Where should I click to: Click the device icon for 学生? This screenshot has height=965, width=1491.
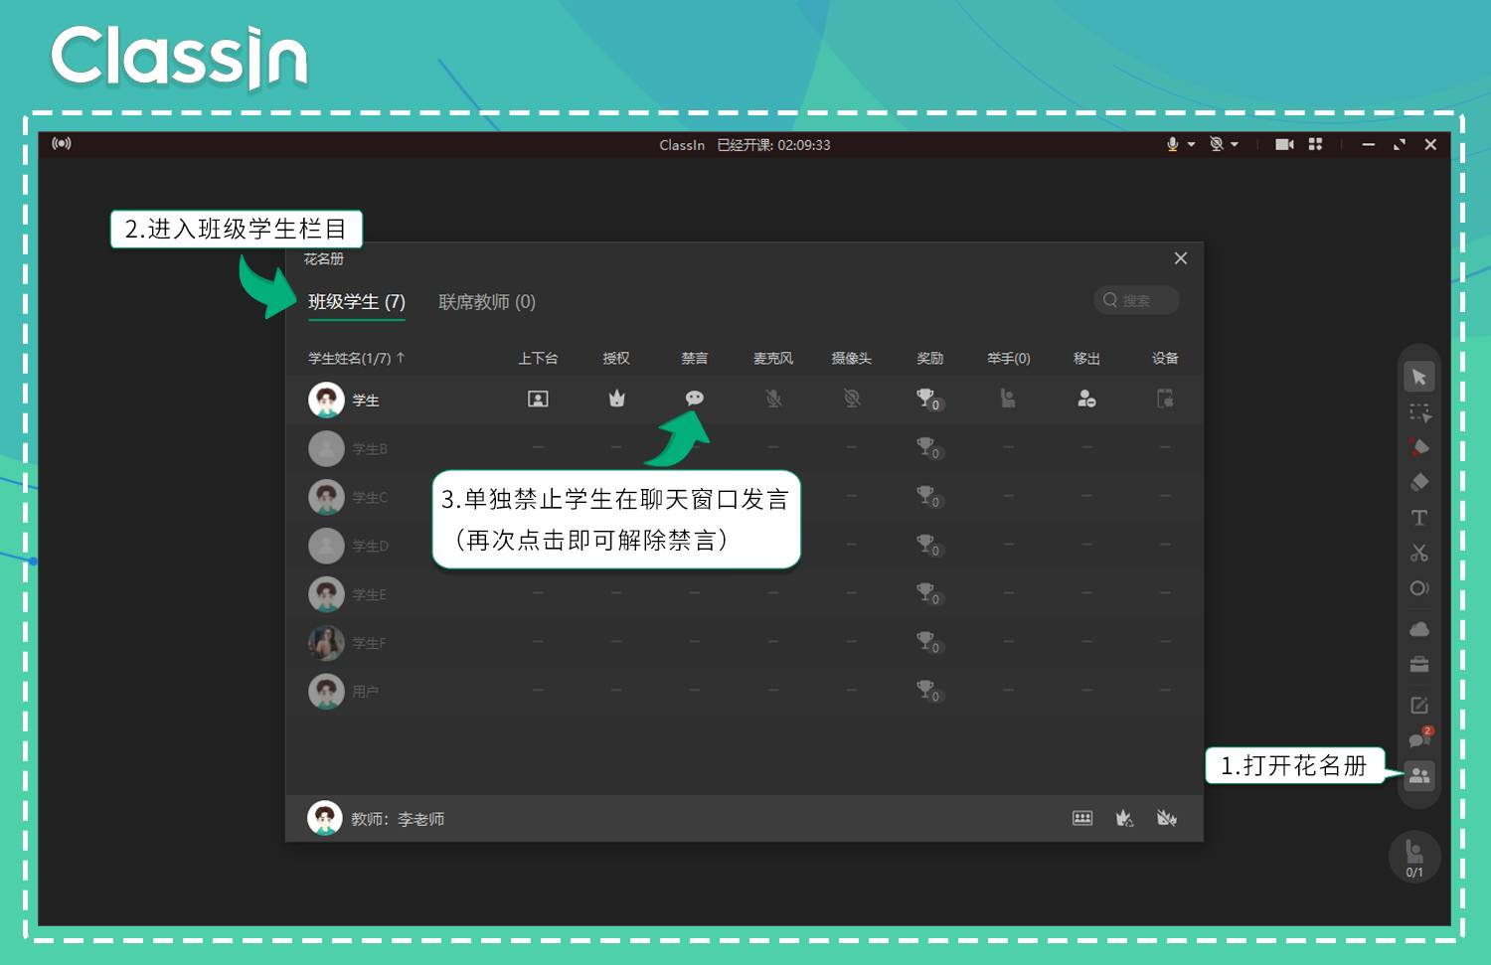click(1165, 399)
